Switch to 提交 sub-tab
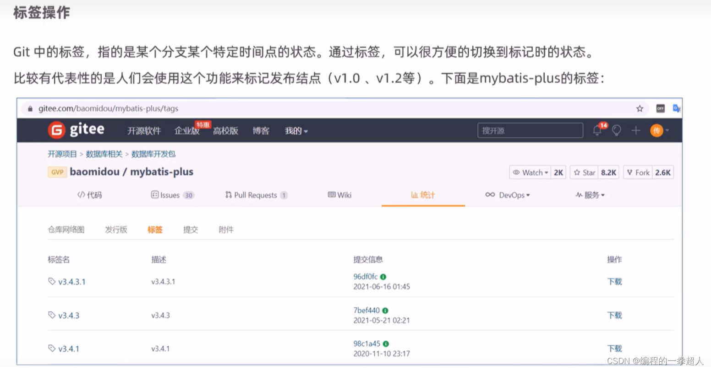711x370 pixels. coord(191,230)
